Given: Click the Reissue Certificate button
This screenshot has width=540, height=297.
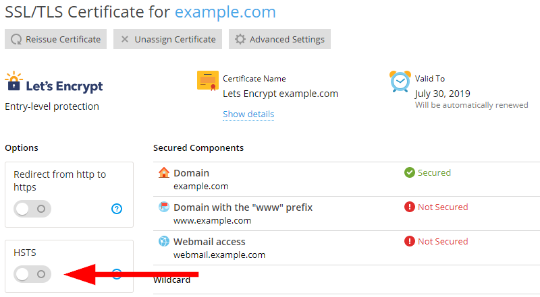Looking at the screenshot, I should coord(56,39).
